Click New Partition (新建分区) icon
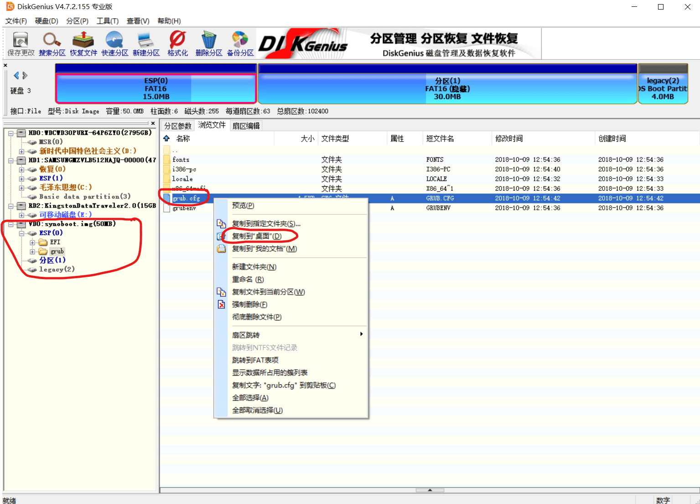The width and height of the screenshot is (700, 504). (146, 44)
